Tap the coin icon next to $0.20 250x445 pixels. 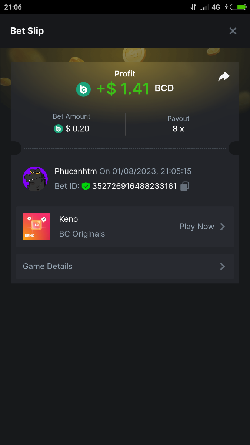point(58,129)
